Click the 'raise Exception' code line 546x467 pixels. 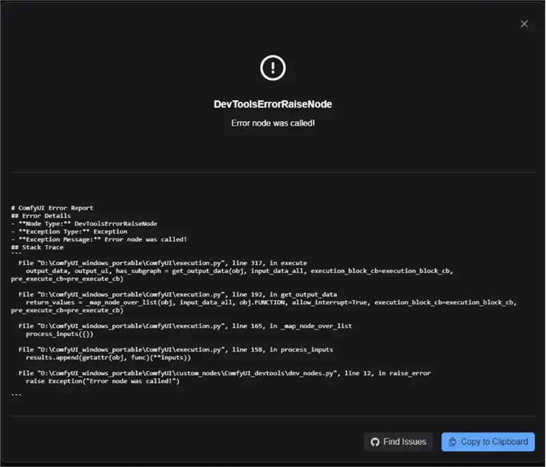(x=103, y=381)
